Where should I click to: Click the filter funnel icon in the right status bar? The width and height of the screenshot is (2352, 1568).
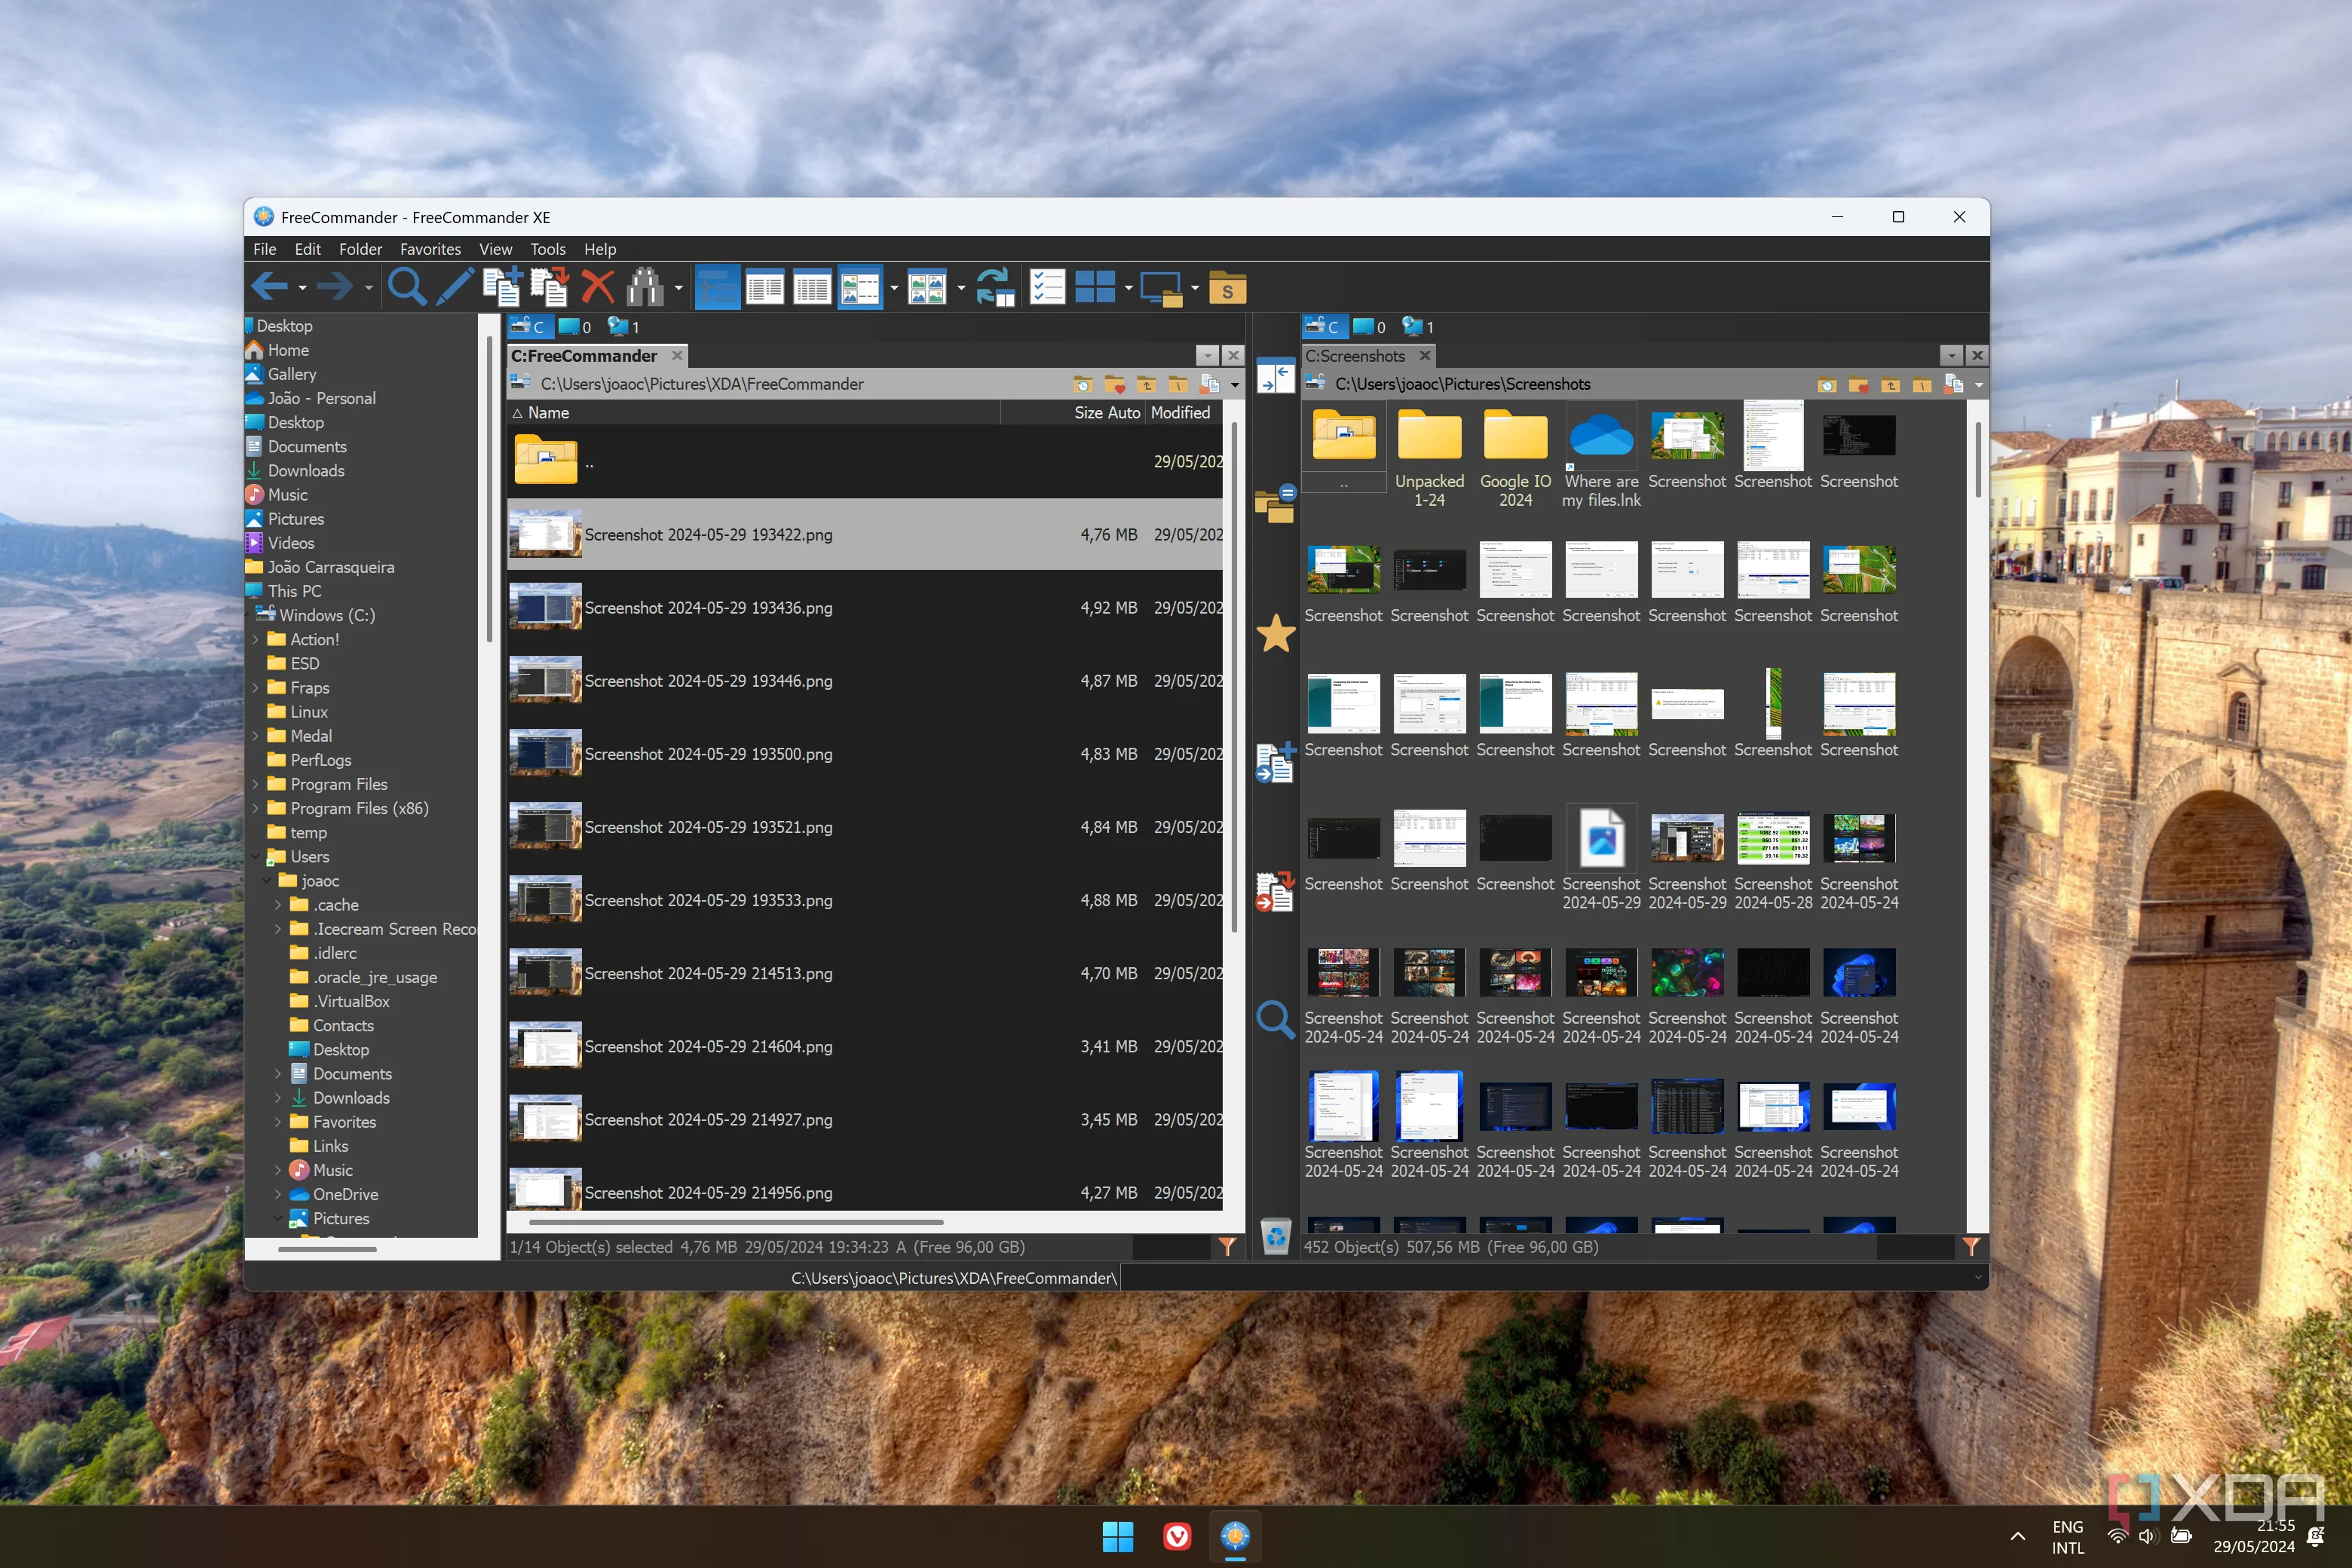pos(1971,1247)
